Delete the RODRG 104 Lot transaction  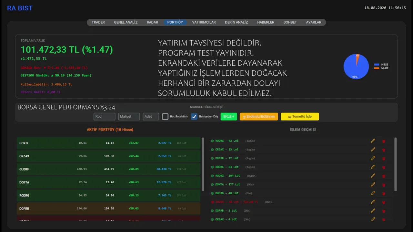384,176
